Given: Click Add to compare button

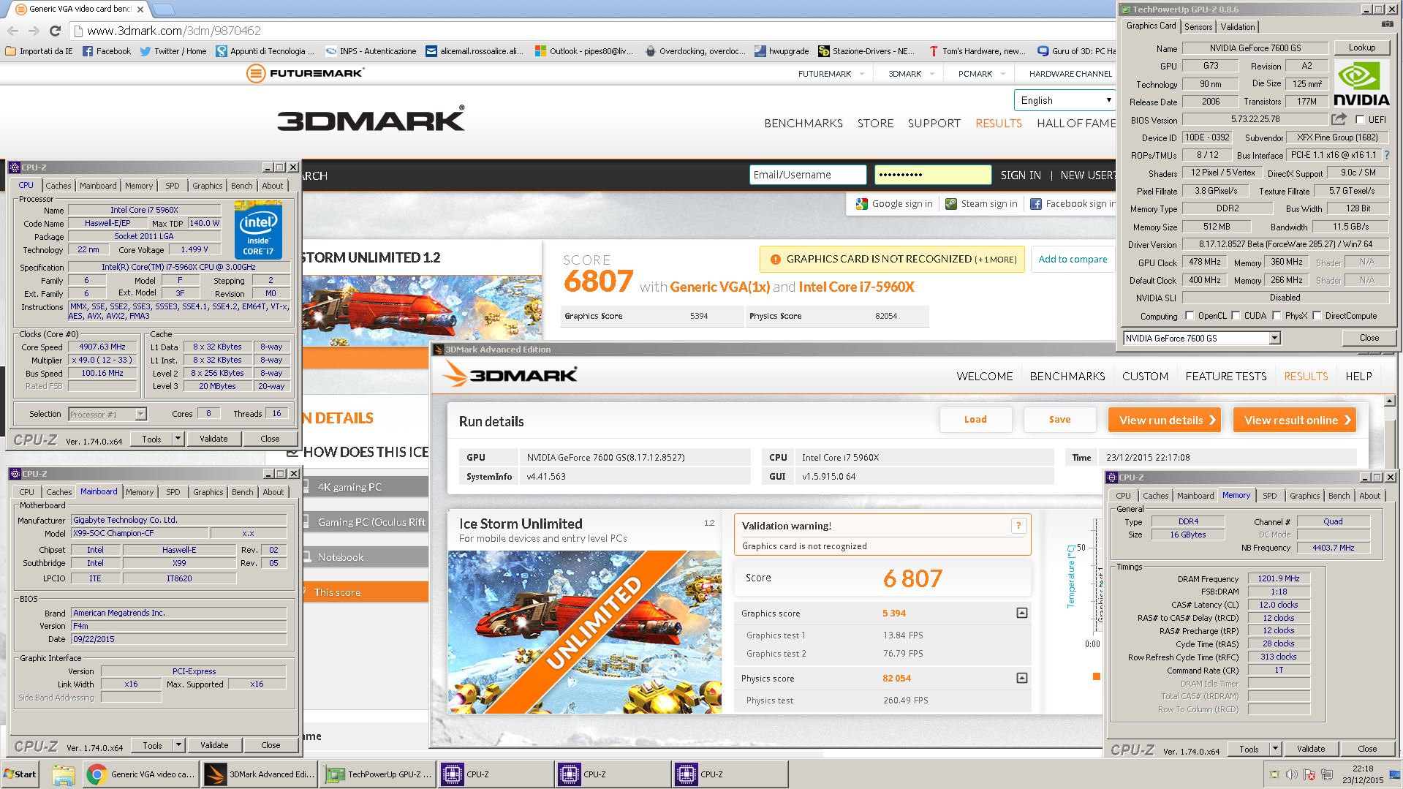Looking at the screenshot, I should 1073,259.
